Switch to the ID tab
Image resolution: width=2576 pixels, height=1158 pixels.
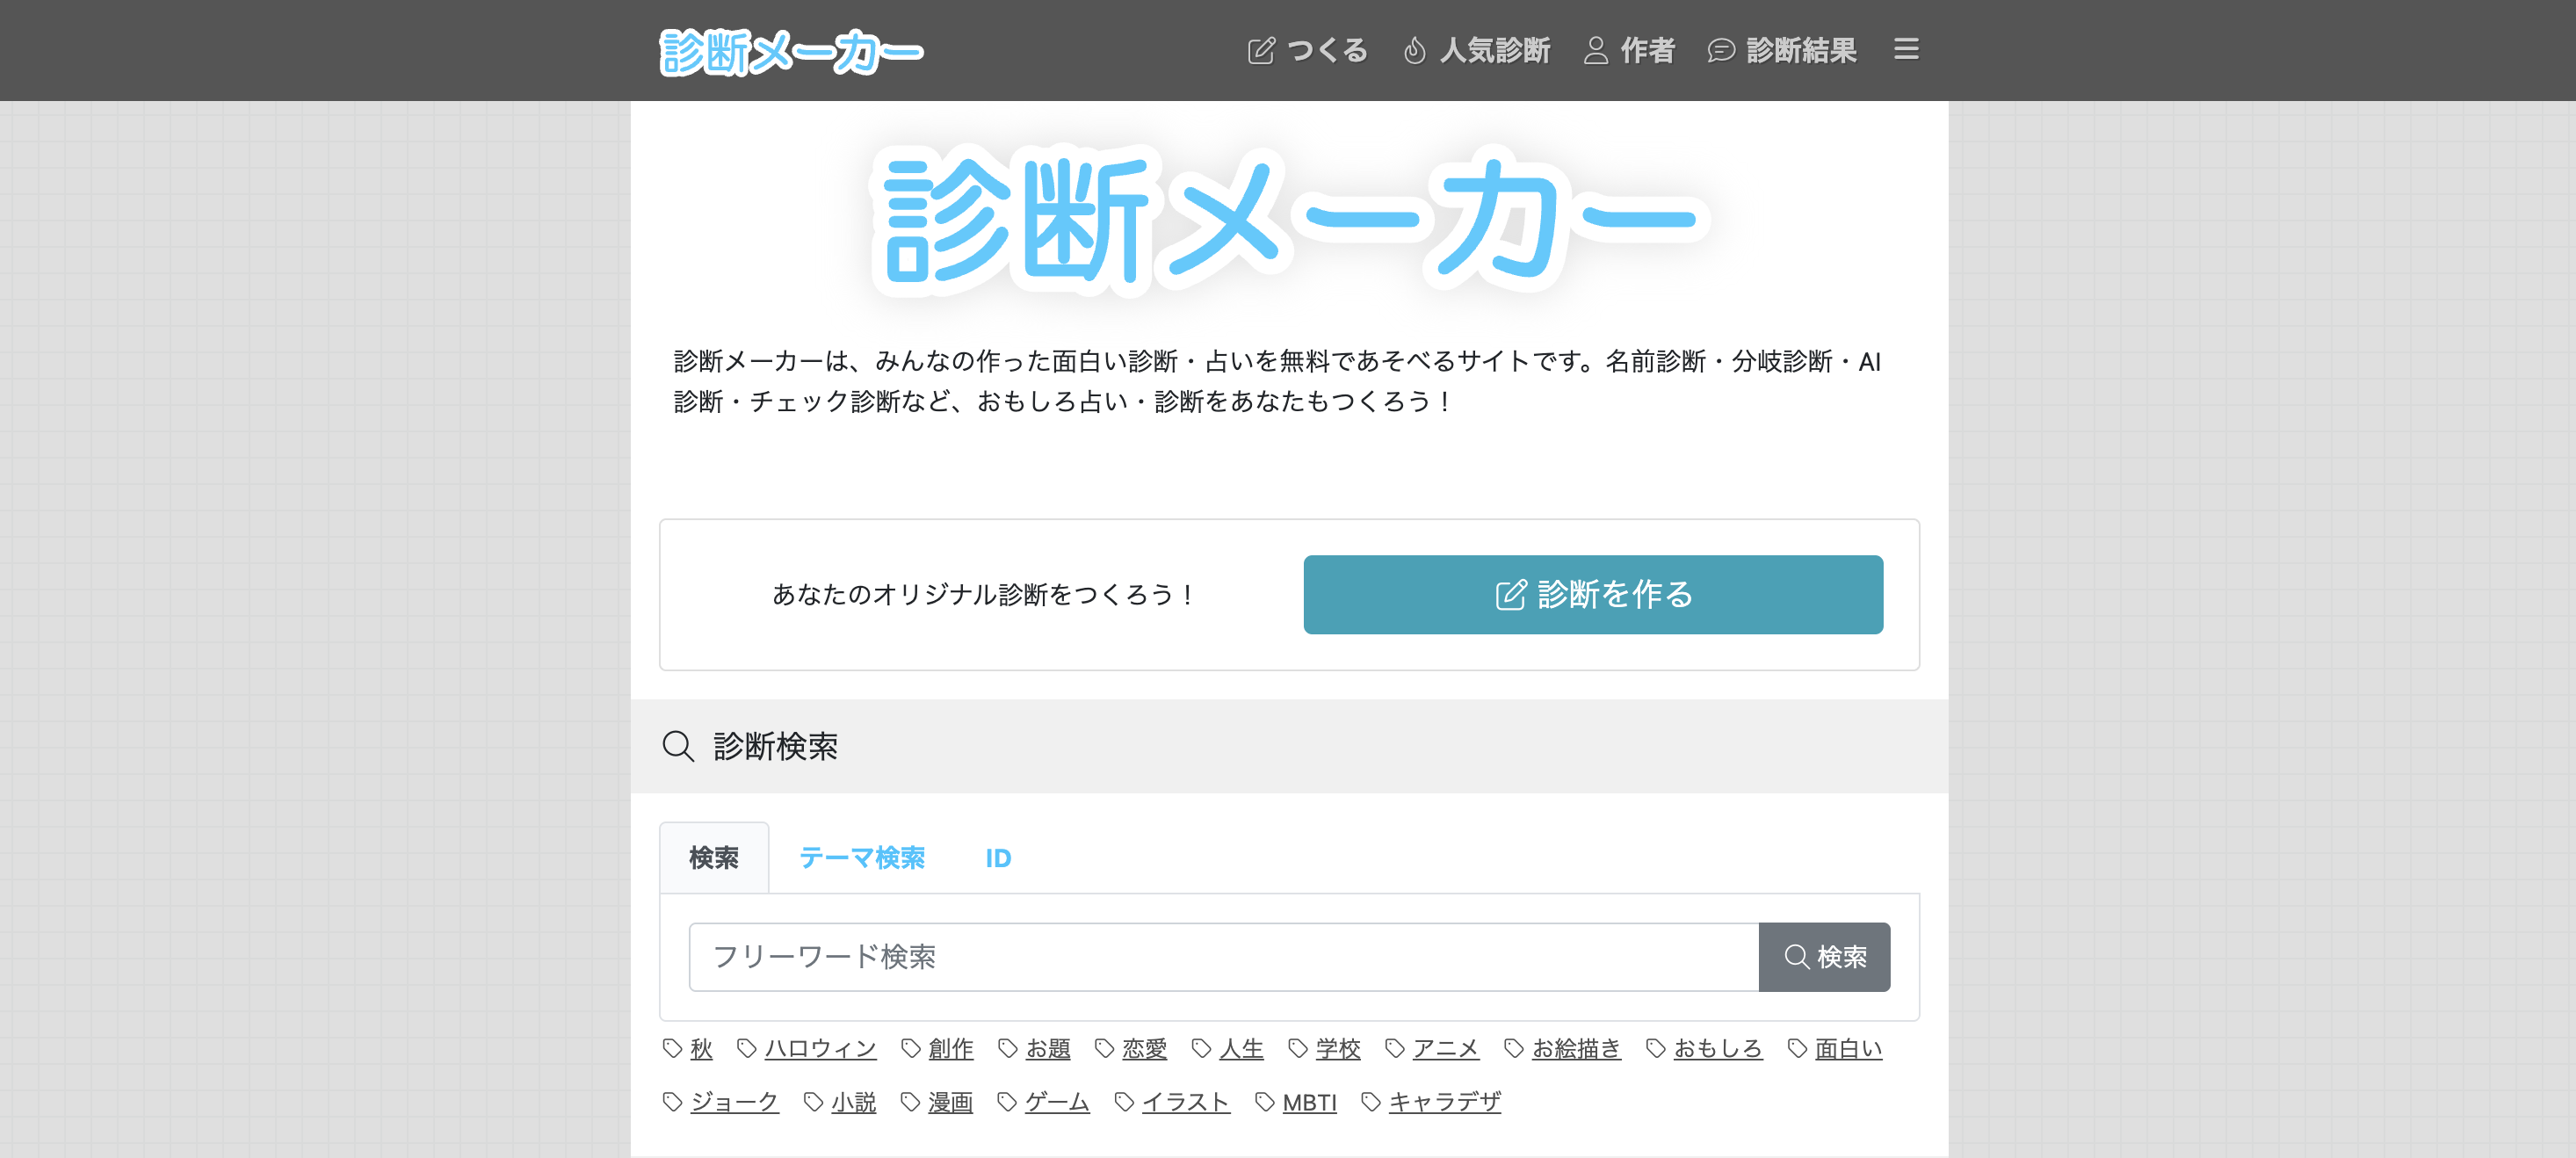tap(997, 858)
